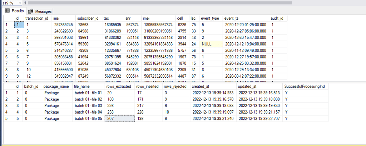Select file_name cell batch 01 - file 01
Image resolution: width=366 pixels, height=146 pixels.
pos(89,93)
